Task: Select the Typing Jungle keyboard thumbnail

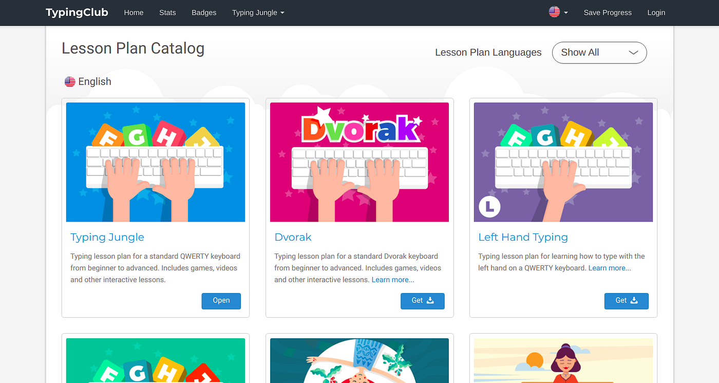Action: coord(155,162)
